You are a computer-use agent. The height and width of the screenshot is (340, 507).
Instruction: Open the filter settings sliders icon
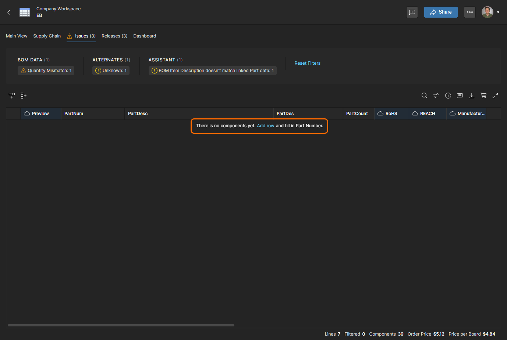436,96
